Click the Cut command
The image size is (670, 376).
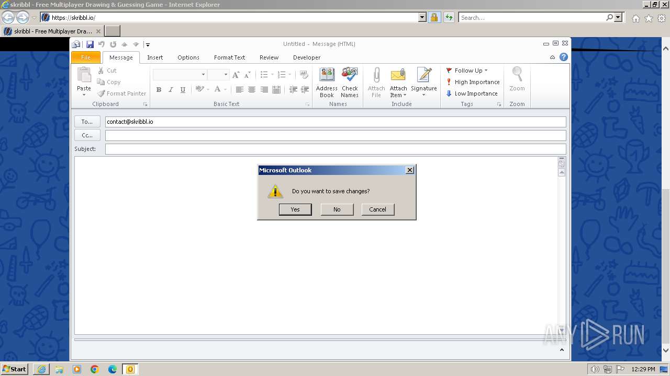(x=107, y=70)
